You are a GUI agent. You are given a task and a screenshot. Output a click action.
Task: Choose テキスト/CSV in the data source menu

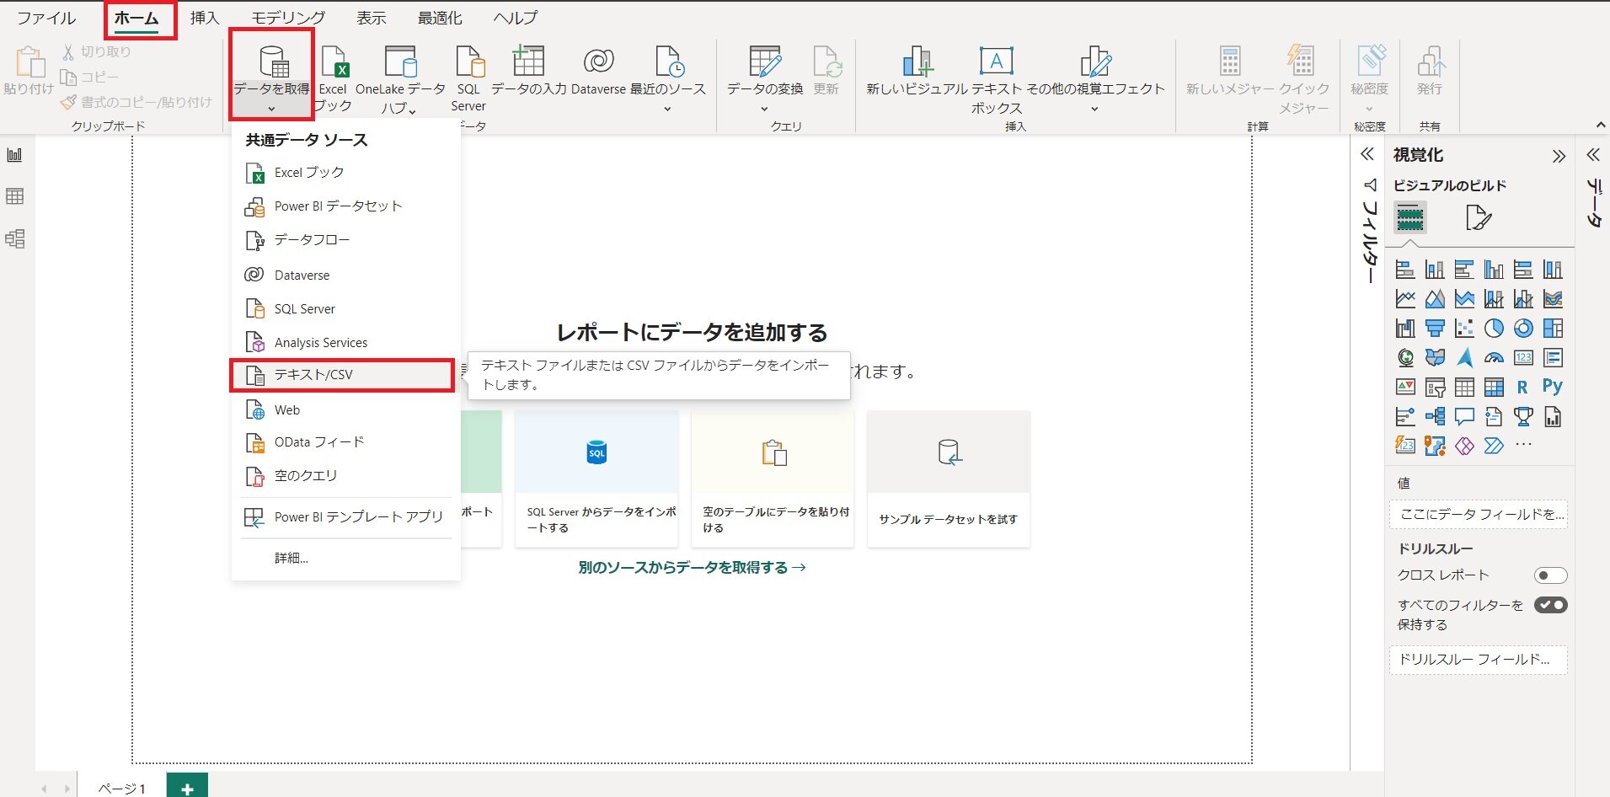(x=342, y=375)
